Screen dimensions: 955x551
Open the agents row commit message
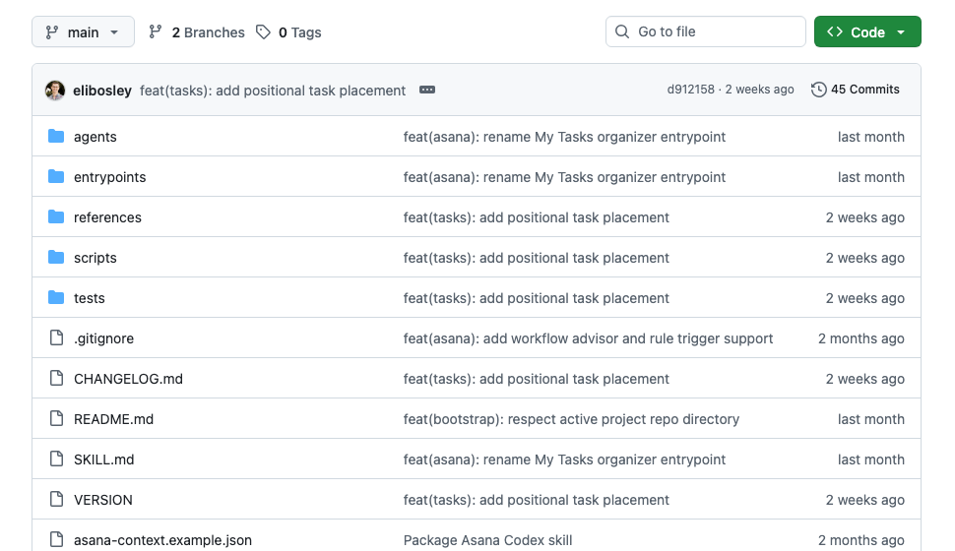point(564,137)
